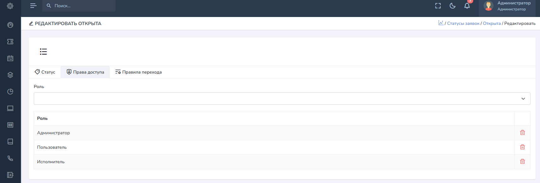Open the calendar icon in sidebar
Viewport: 540px width, 183px height.
[10, 58]
